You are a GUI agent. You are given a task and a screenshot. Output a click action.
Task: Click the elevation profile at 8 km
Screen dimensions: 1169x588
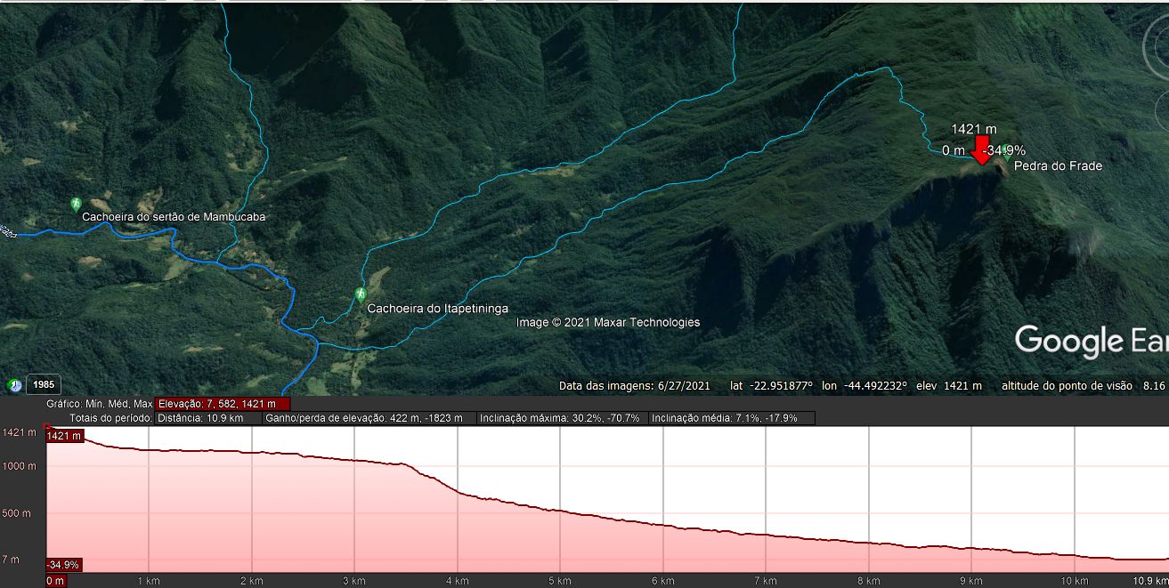869,543
